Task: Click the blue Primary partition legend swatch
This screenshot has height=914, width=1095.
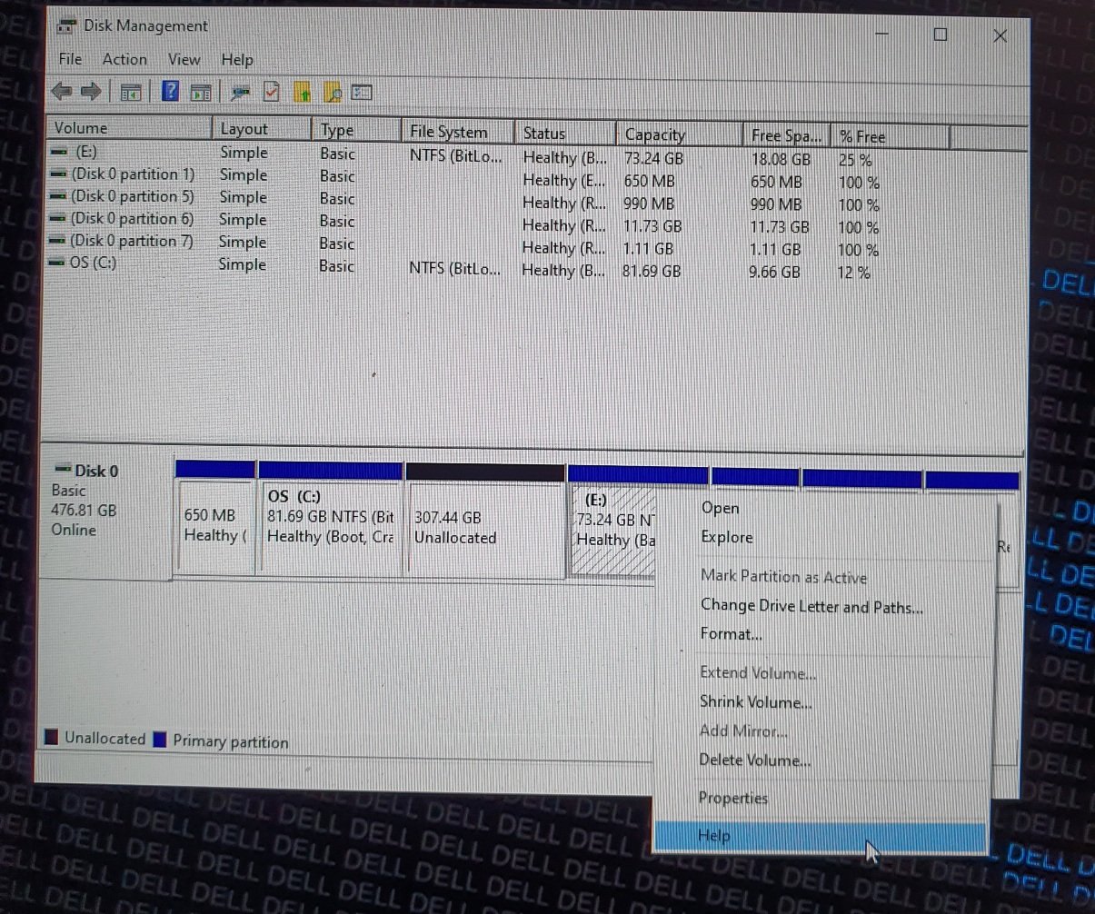Action: 161,740
